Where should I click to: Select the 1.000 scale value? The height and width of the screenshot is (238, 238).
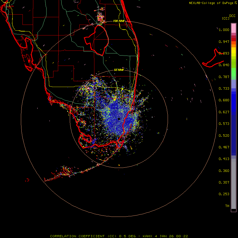[x=224, y=30]
